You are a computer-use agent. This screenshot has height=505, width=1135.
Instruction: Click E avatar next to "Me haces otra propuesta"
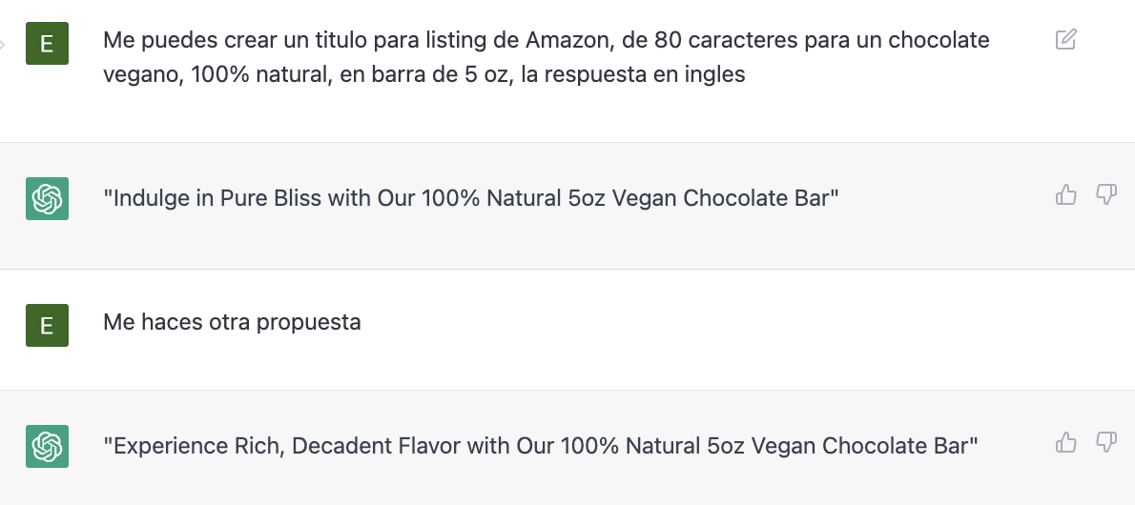point(47,326)
